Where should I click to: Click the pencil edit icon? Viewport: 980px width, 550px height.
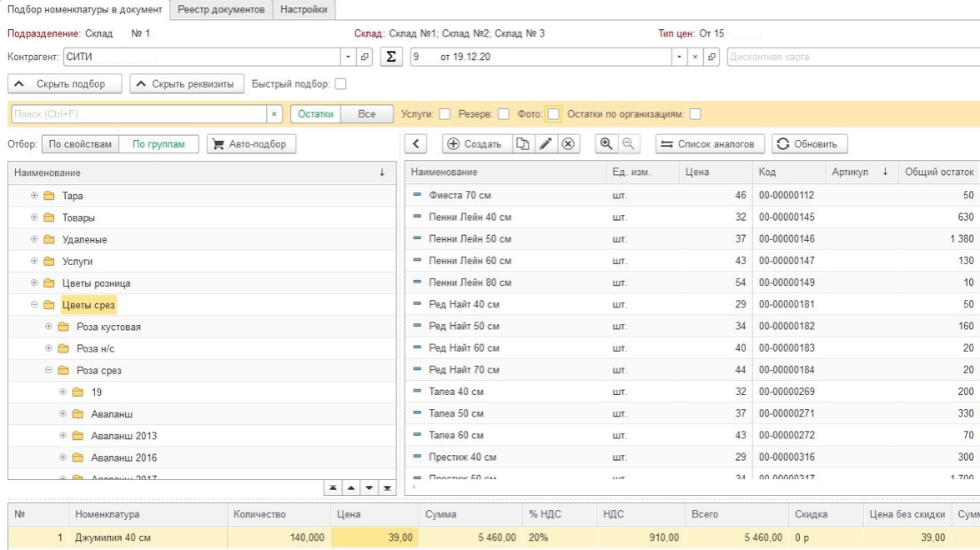(545, 143)
